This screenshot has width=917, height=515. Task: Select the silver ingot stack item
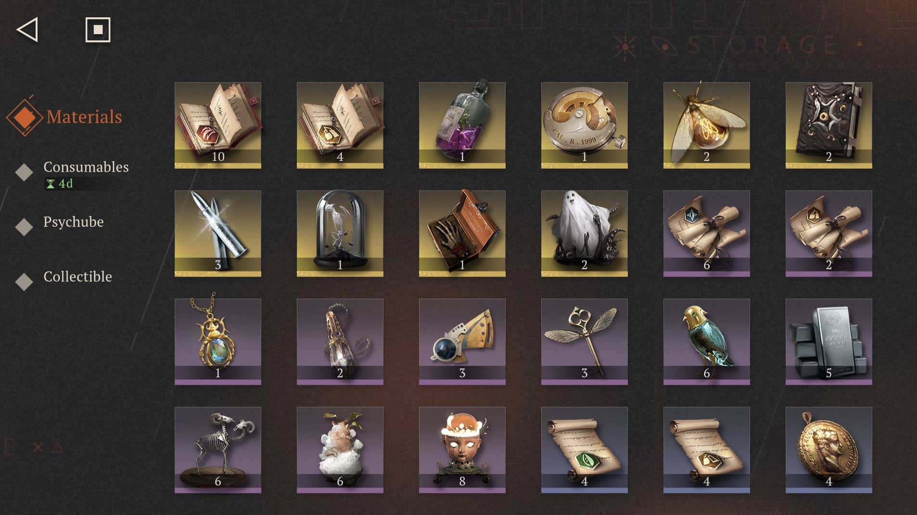(828, 341)
